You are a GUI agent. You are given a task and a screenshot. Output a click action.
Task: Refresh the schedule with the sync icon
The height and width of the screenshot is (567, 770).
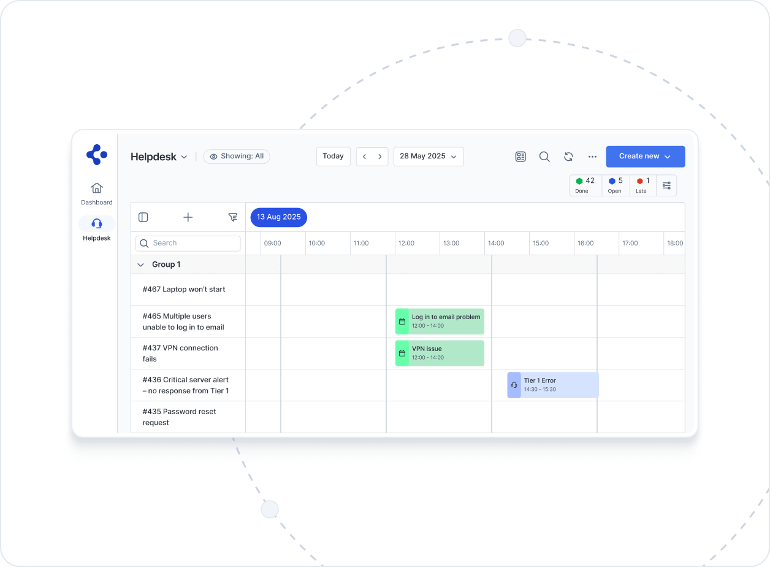click(568, 156)
